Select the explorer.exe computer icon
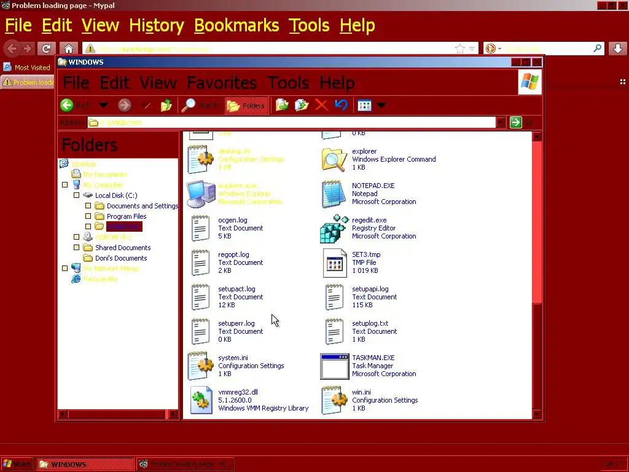The image size is (629, 472). click(x=201, y=194)
